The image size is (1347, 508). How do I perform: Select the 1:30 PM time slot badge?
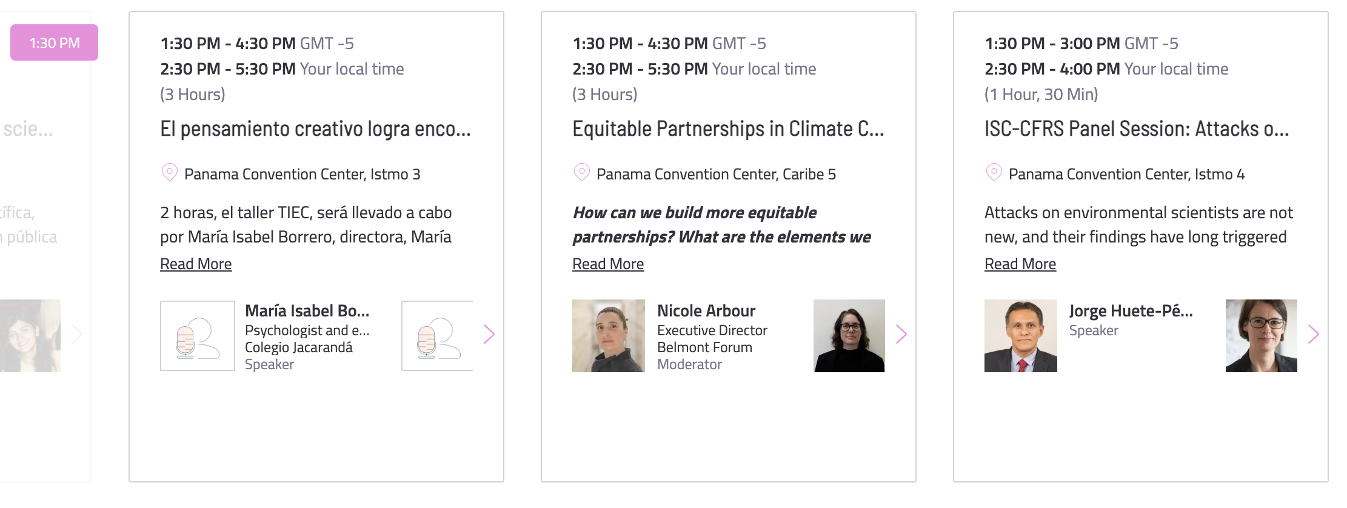[x=54, y=42]
